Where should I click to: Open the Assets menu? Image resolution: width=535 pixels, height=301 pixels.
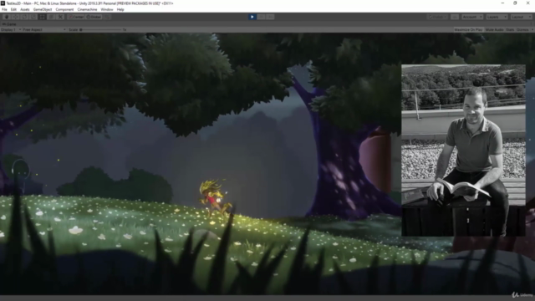25,9
